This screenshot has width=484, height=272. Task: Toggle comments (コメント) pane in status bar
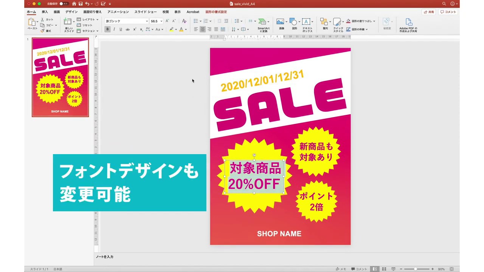point(359,269)
